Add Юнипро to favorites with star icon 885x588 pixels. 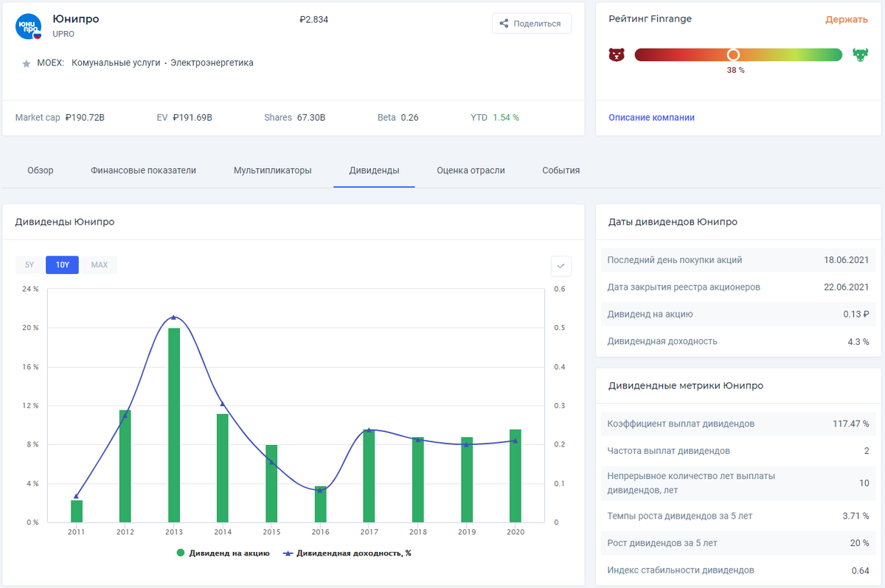[x=27, y=63]
